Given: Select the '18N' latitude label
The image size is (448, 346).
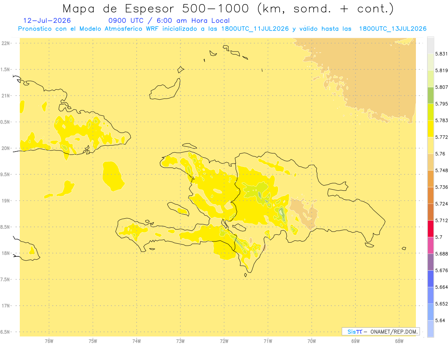Looking at the screenshot, I should coord(5,253).
